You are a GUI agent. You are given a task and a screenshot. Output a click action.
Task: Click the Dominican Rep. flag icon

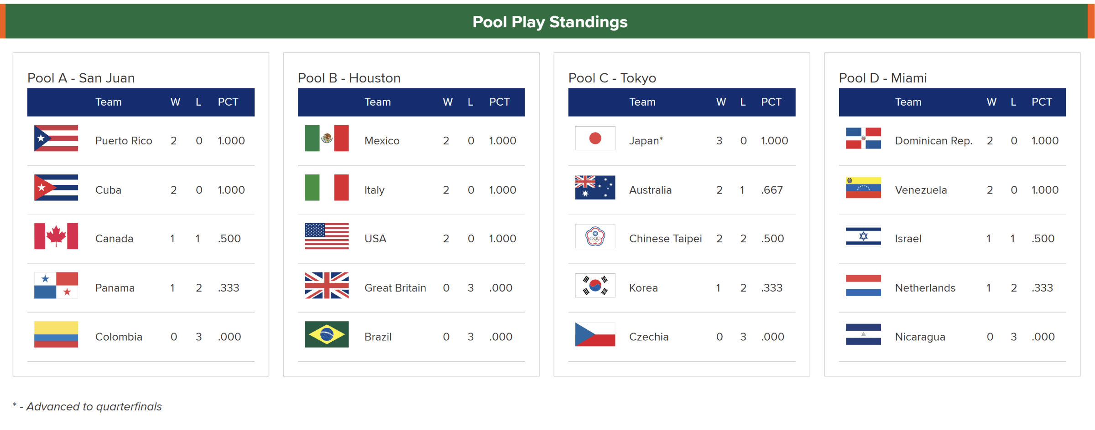pos(863,138)
